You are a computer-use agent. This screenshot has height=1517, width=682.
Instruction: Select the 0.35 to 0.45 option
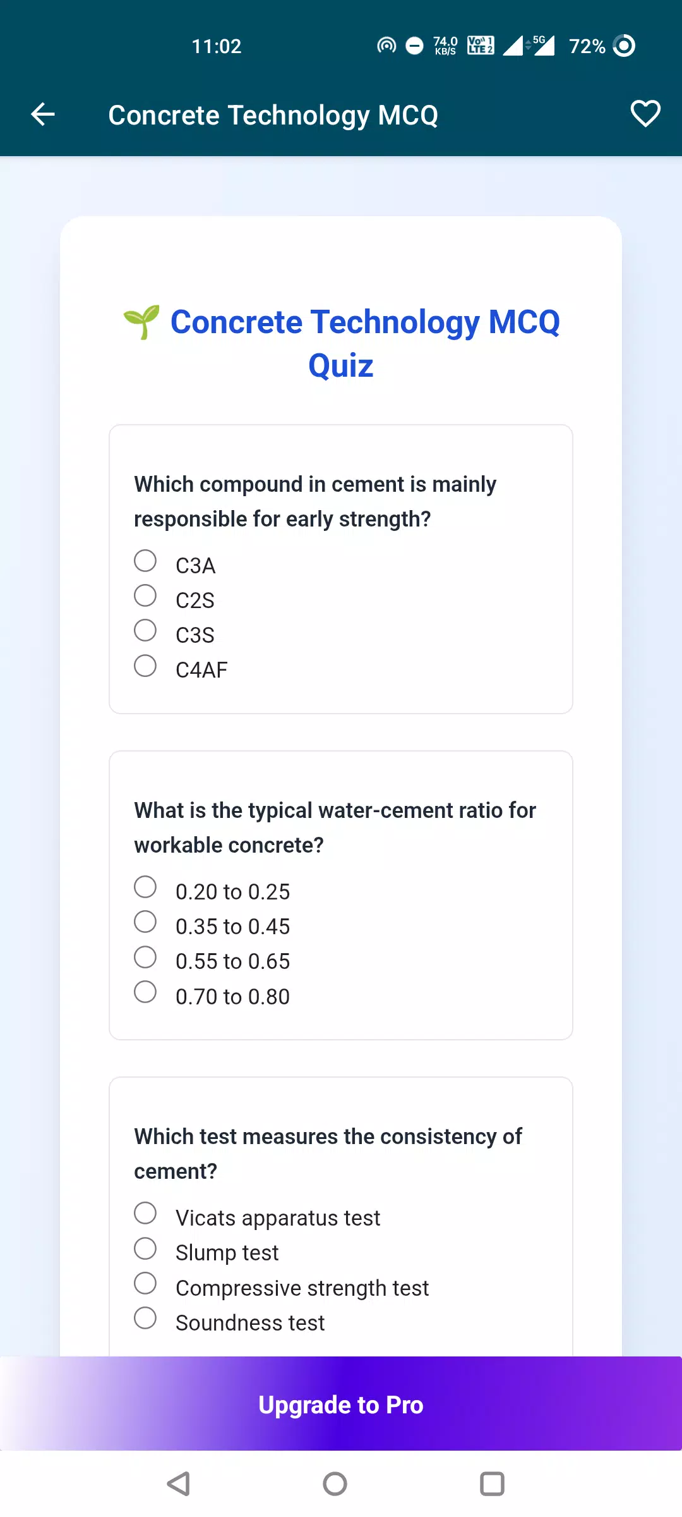[145, 922]
